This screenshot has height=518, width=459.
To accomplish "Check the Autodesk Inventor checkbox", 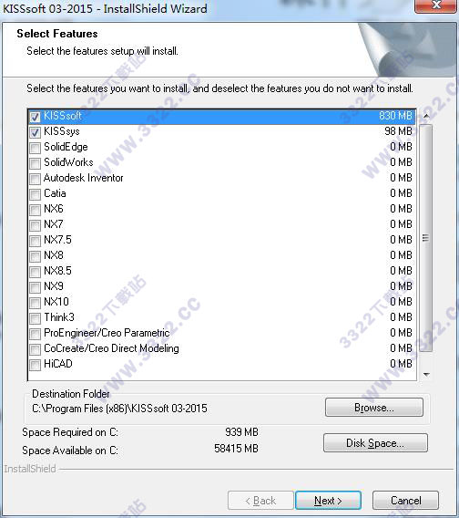I will (35, 179).
